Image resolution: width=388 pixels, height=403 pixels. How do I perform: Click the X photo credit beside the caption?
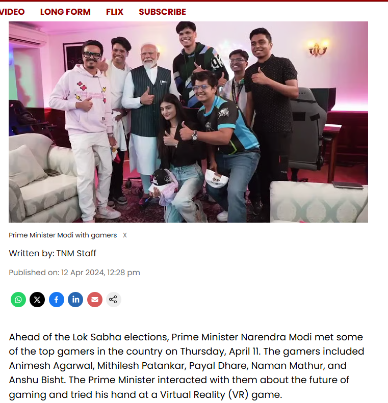[125, 235]
